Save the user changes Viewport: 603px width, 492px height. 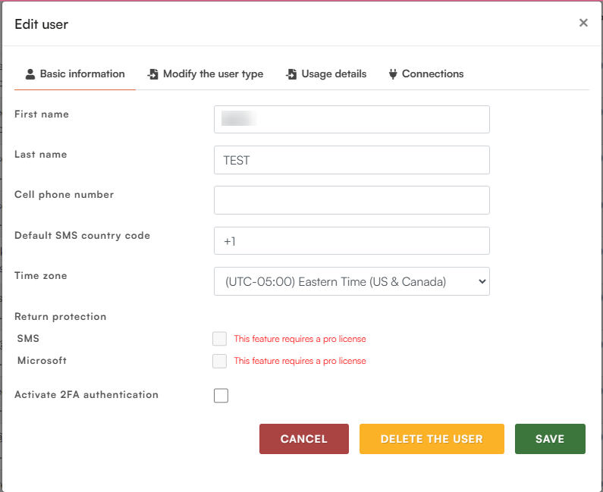pyautogui.click(x=550, y=439)
